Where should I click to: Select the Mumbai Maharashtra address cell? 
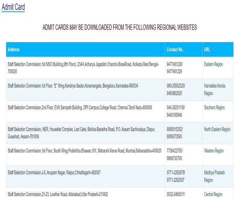coord(85,155)
